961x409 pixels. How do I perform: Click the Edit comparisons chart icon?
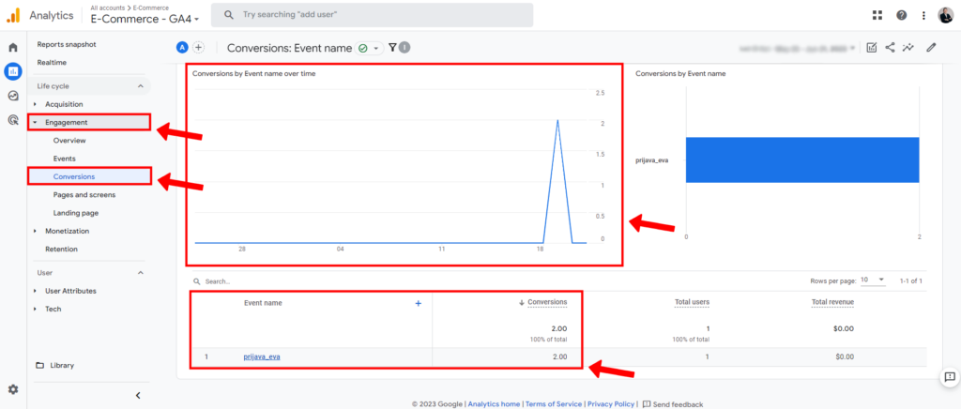pyautogui.click(x=872, y=48)
